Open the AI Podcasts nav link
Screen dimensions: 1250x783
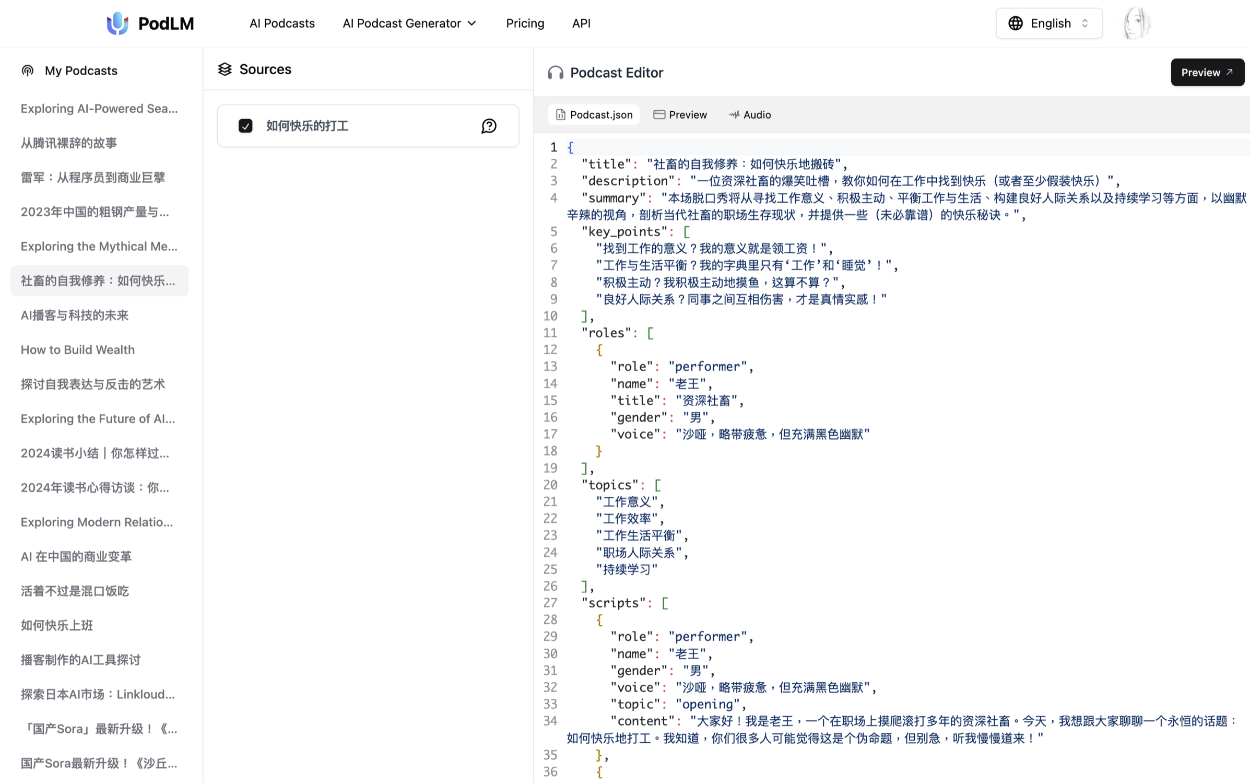click(x=282, y=24)
